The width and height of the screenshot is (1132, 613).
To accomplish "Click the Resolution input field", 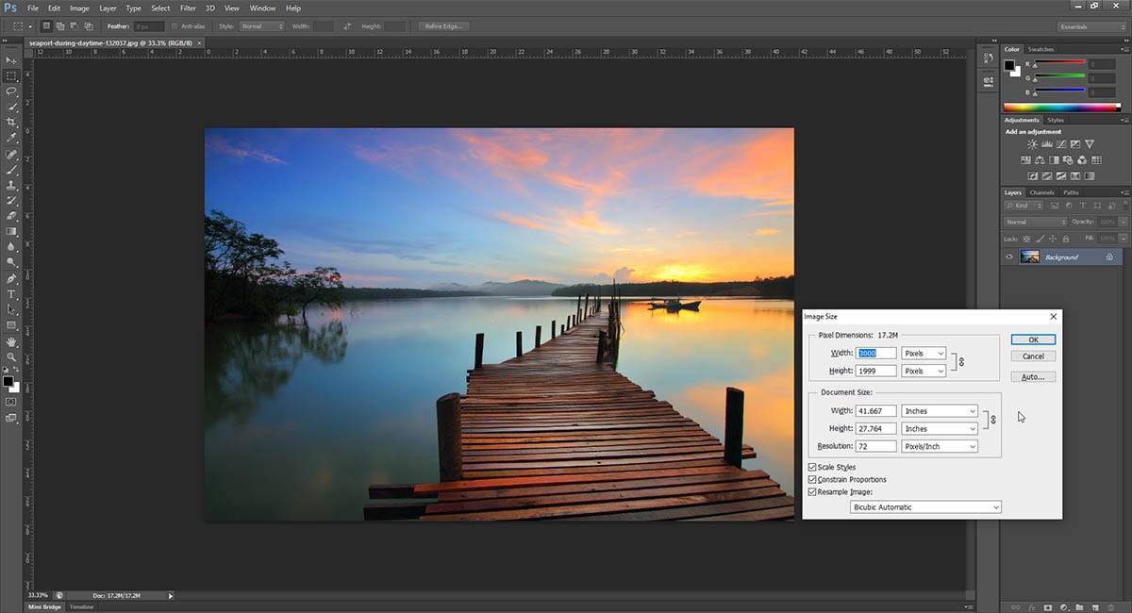I will (x=875, y=446).
